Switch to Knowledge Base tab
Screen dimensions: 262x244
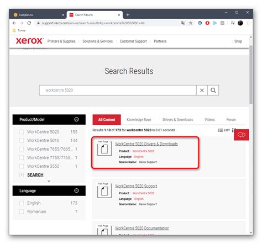(x=139, y=120)
